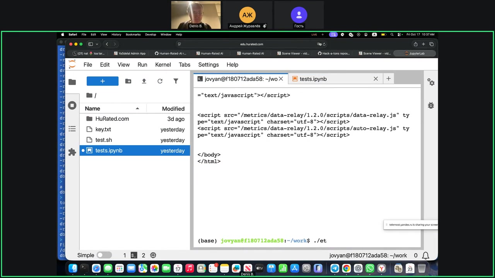Image resolution: width=495 pixels, height=278 pixels.
Task: Toggle the Simple interface mode switch
Action: click(104, 255)
